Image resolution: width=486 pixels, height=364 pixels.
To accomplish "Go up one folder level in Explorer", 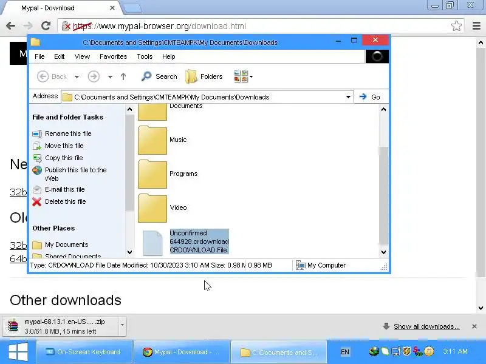I will tap(123, 76).
